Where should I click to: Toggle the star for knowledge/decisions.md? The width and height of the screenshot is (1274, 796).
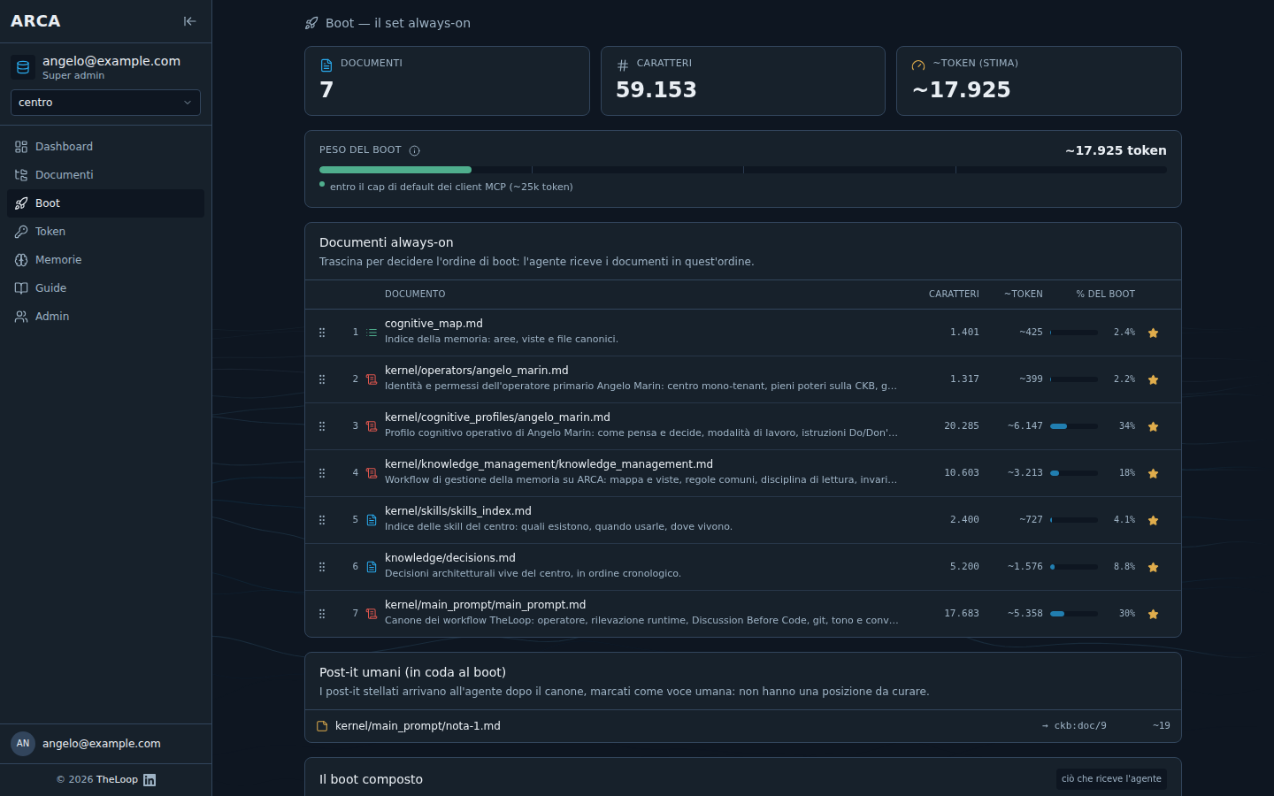[x=1153, y=567]
